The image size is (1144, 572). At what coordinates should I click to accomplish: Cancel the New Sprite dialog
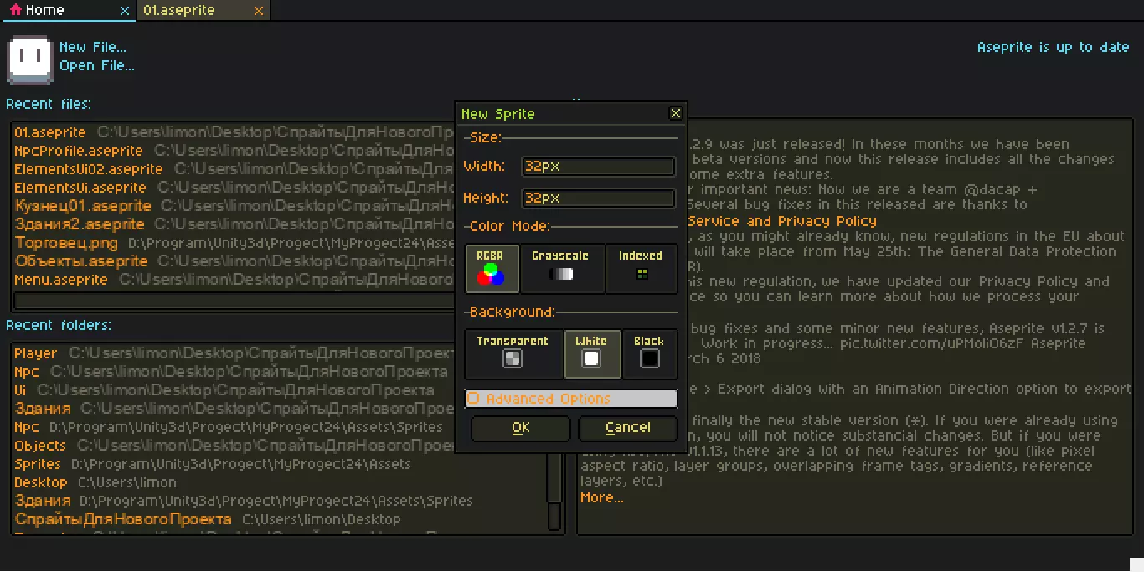[x=628, y=428]
